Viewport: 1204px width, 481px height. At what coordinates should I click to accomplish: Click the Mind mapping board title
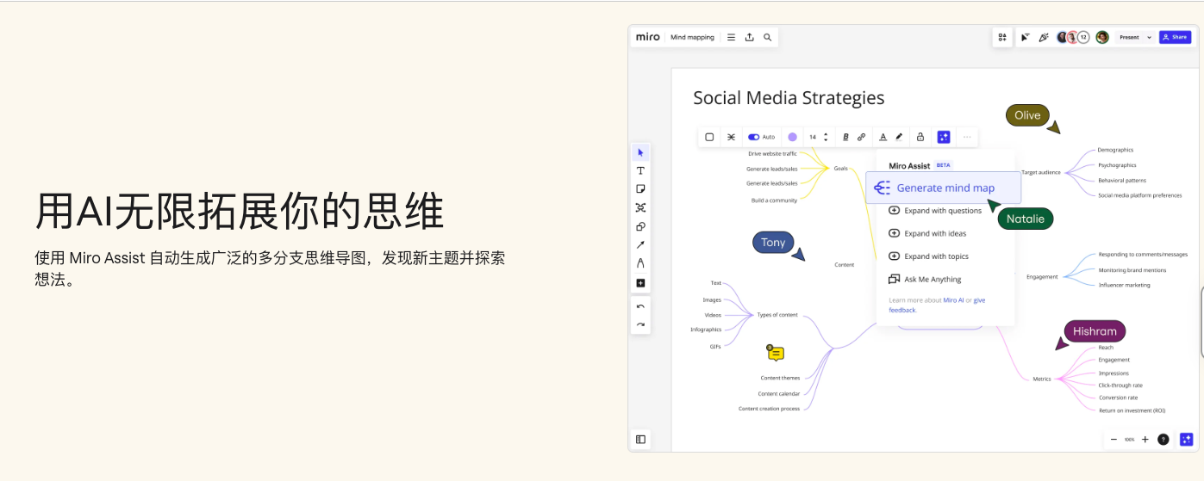pos(692,37)
